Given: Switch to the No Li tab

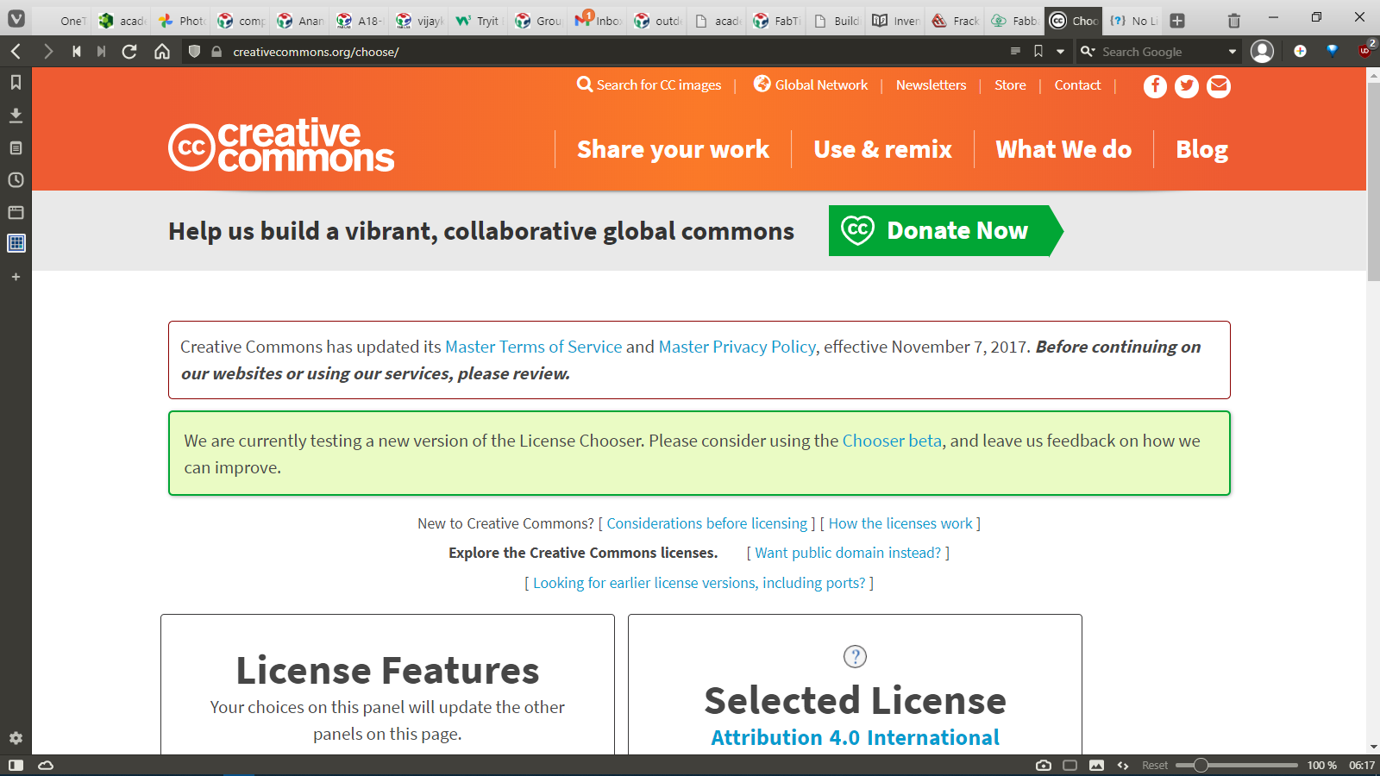Looking at the screenshot, I should tap(1133, 21).
